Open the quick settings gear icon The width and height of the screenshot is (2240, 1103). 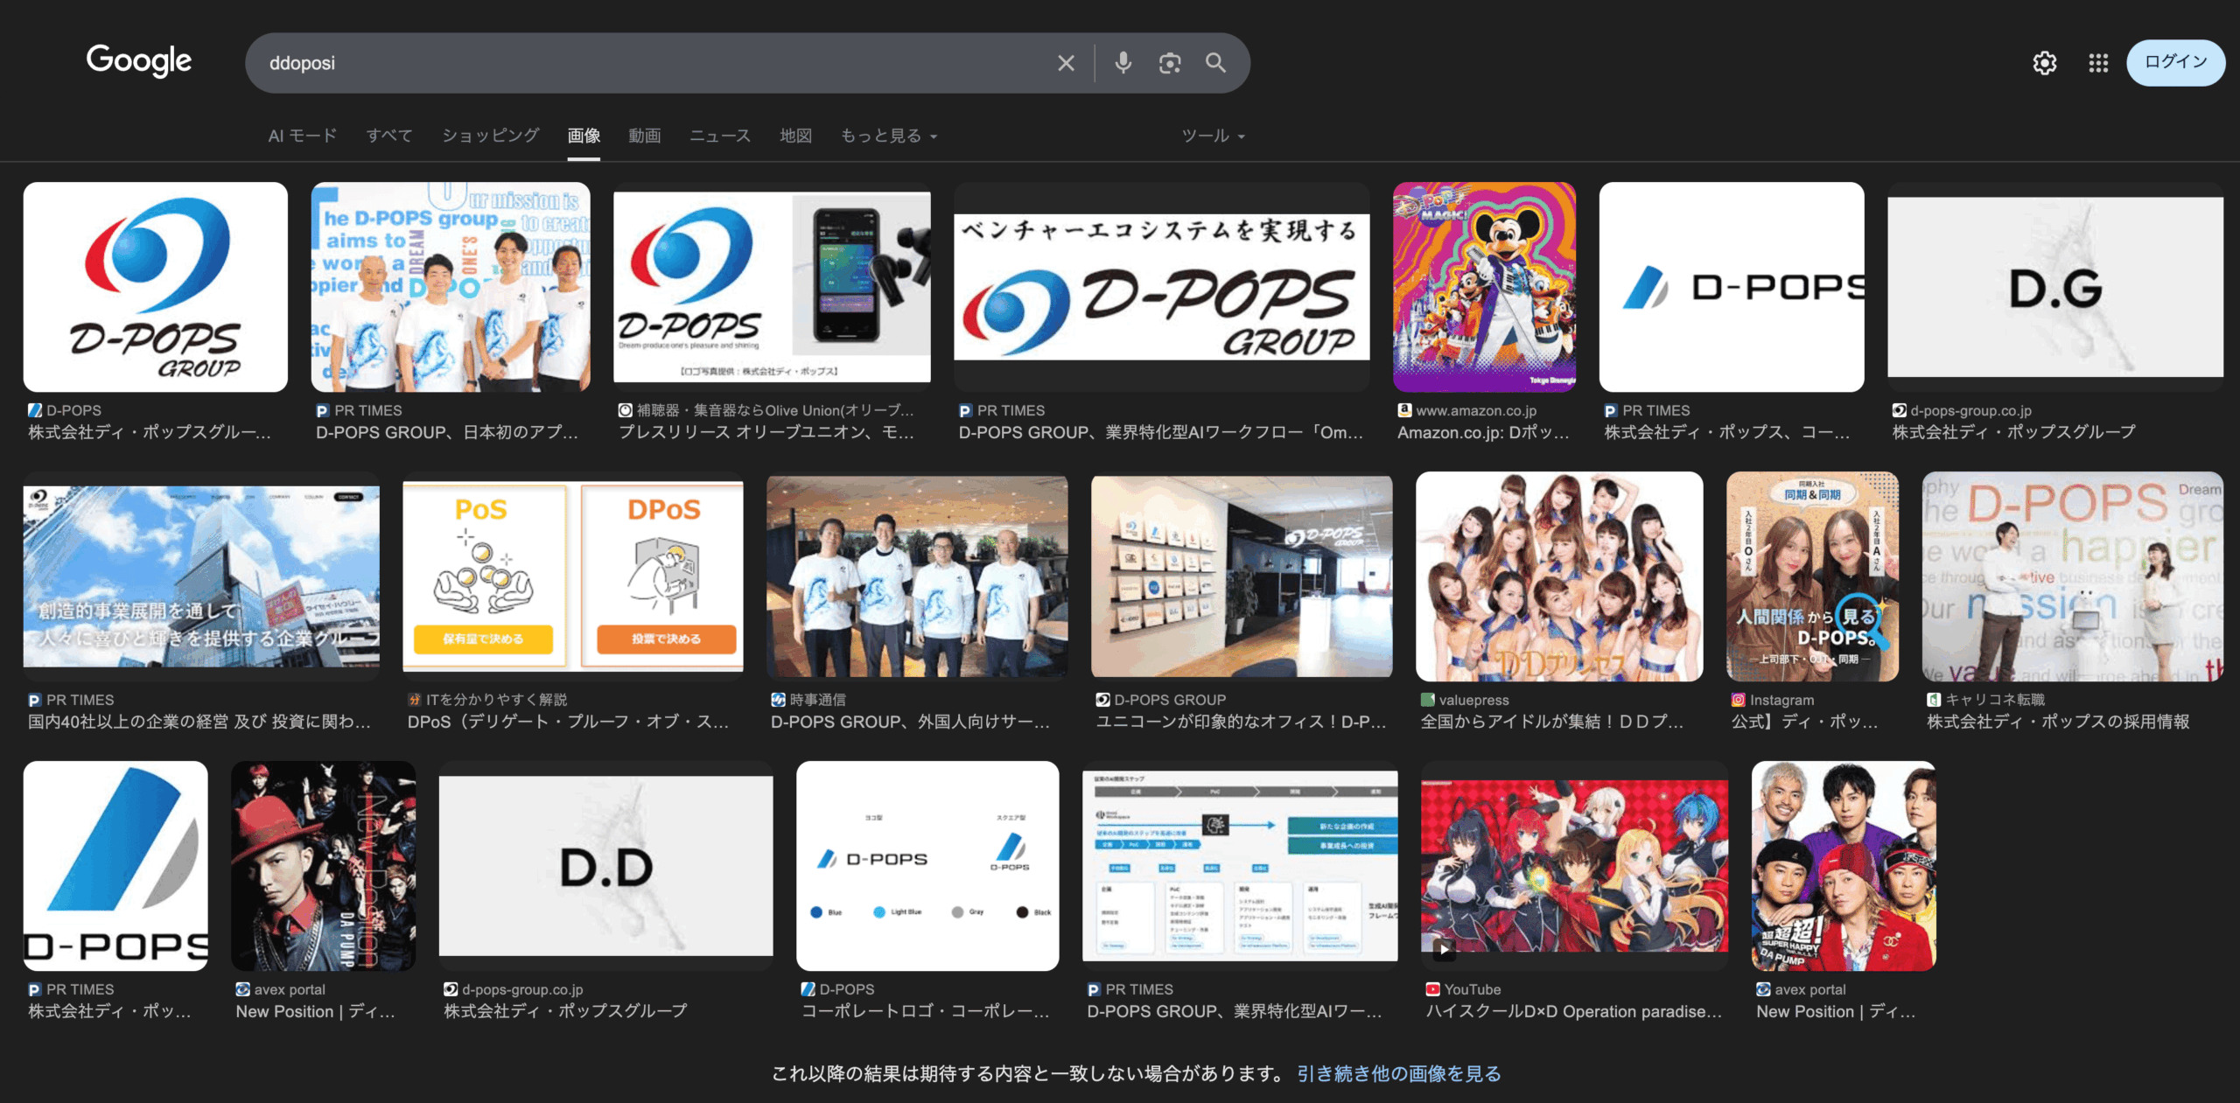[2044, 63]
